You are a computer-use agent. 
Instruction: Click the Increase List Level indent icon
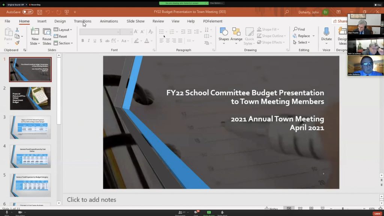(x=189, y=31)
